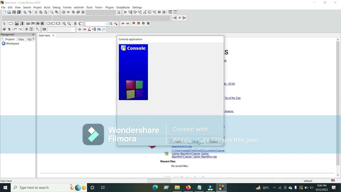Viewport: 341px width, 192px height.
Task: Click the Save all files icon
Action: (x=19, y=12)
